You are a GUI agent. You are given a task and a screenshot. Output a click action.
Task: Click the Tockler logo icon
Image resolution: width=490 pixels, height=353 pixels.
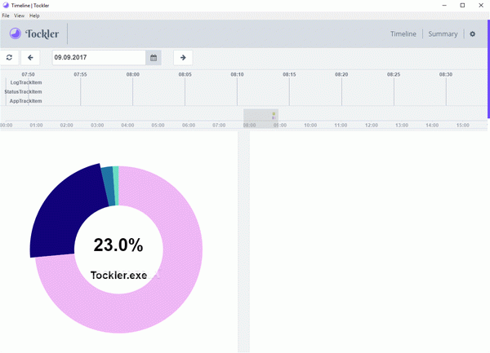coord(16,34)
